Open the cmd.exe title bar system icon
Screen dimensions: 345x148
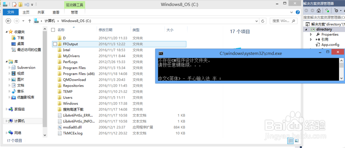tap(161, 53)
